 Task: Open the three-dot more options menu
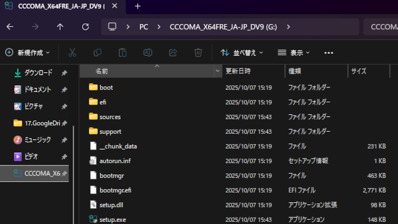328,52
